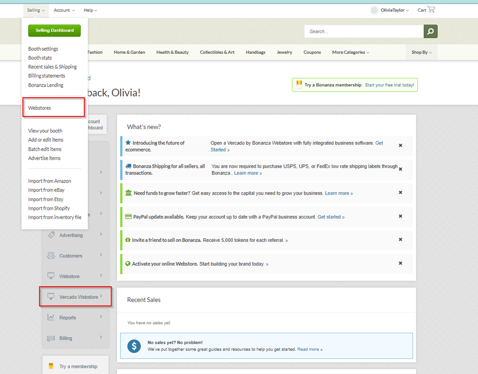
Task: Click Get started link for PayPal
Action: (331, 217)
